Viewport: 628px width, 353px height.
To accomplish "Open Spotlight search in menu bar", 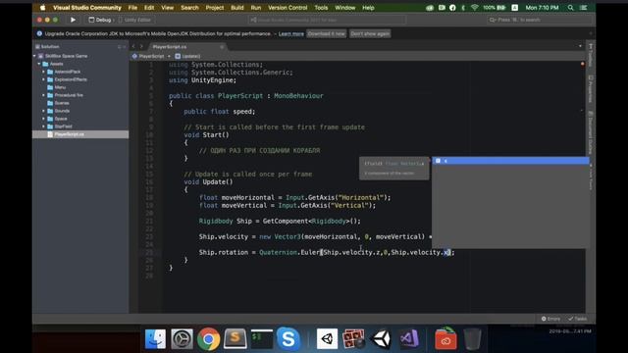I will tap(570, 8).
